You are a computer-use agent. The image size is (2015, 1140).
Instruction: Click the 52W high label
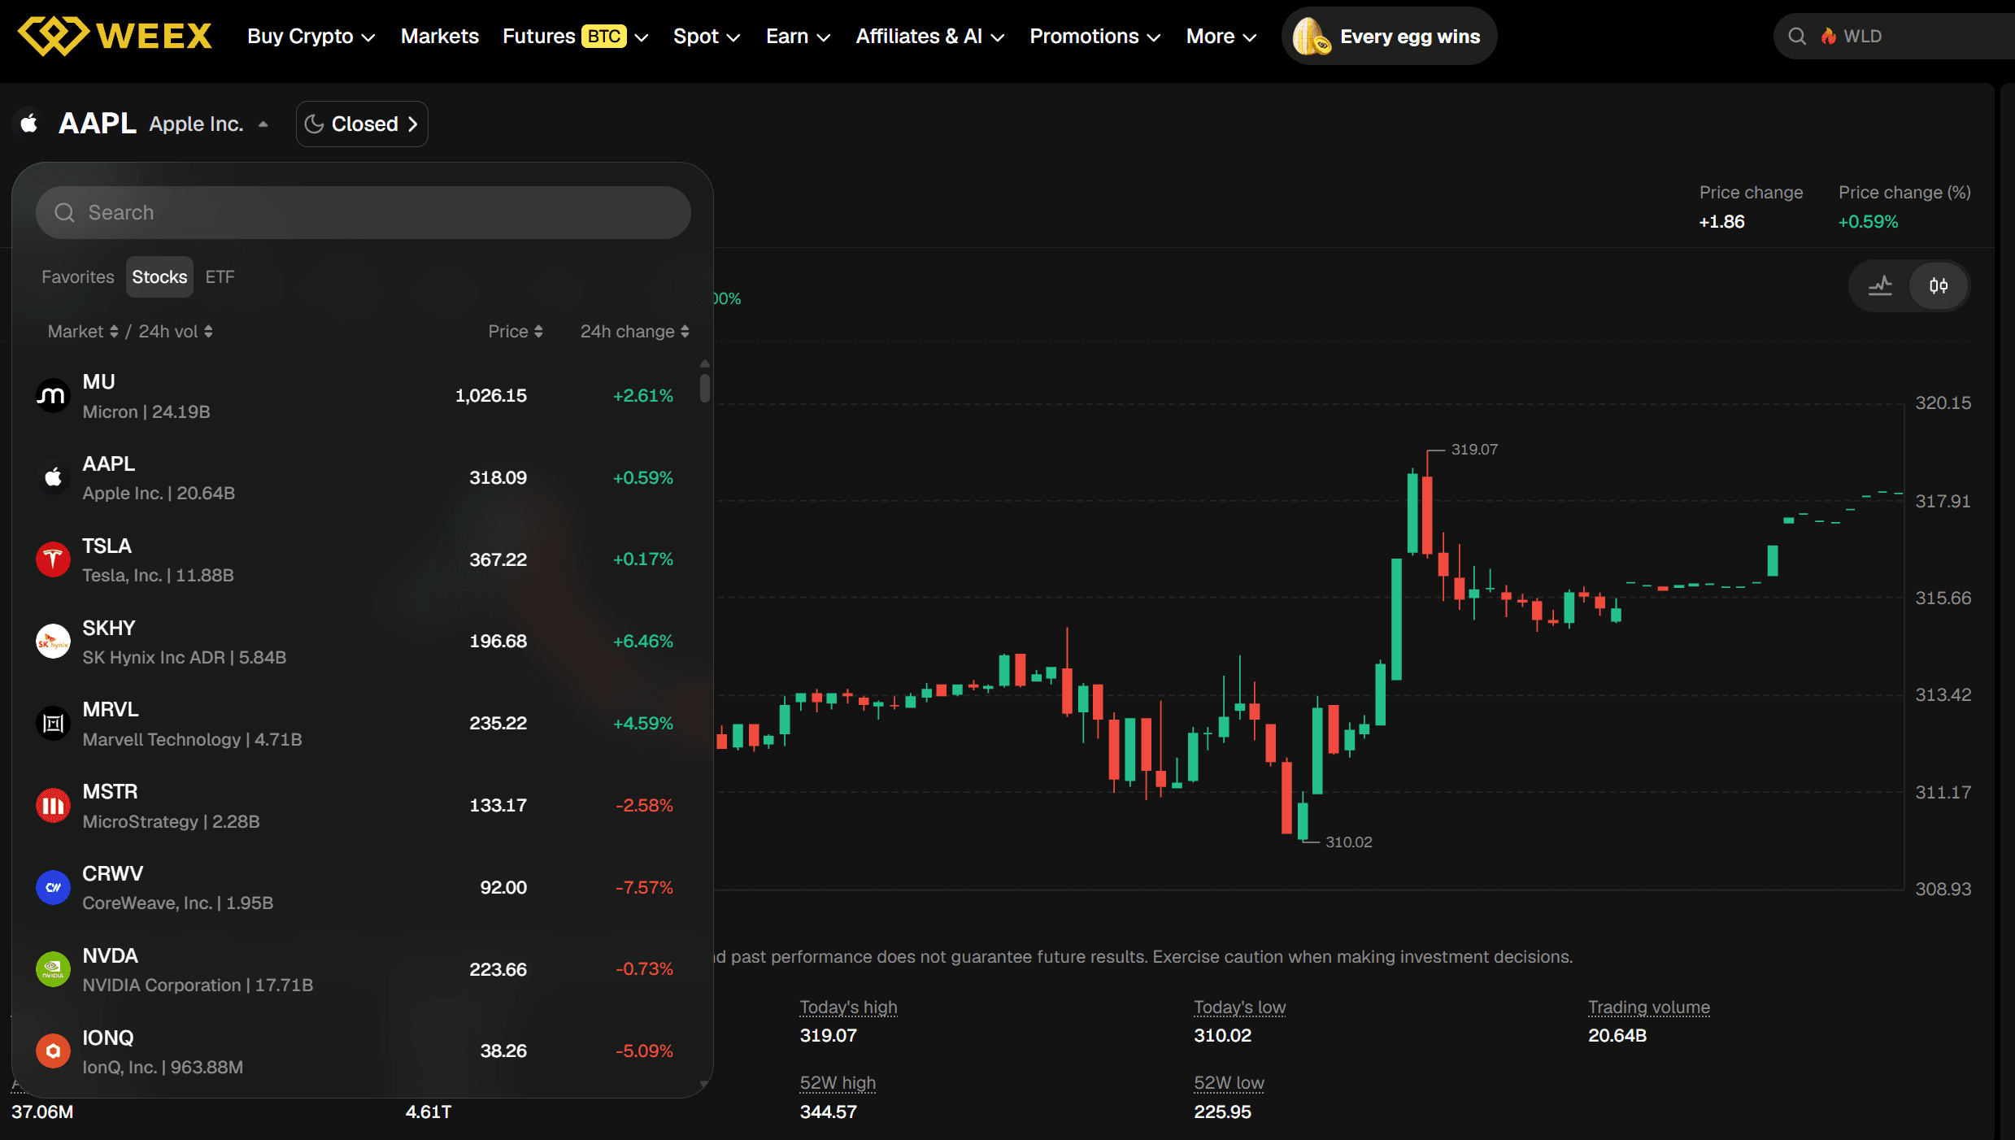pyautogui.click(x=838, y=1083)
